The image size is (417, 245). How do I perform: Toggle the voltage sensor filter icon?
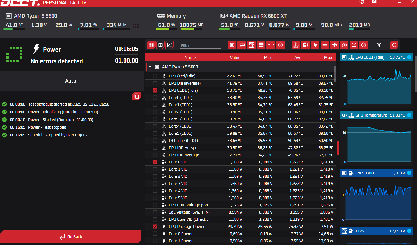(x=306, y=45)
